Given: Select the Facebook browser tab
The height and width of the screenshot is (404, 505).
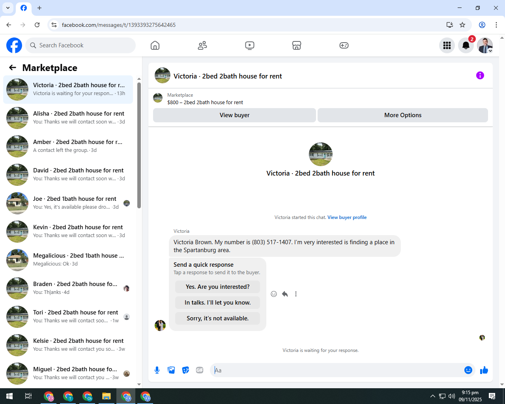Looking at the screenshot, I should (24, 8).
